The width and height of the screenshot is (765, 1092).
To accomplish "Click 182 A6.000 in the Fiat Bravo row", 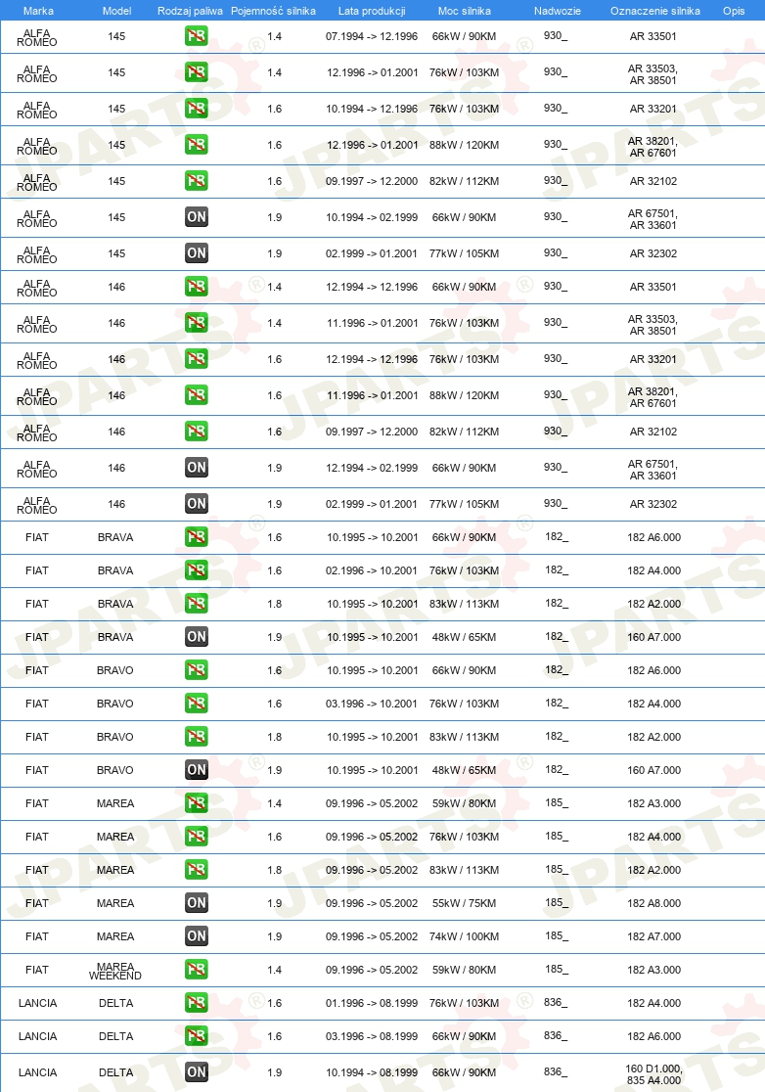I will coord(654,670).
